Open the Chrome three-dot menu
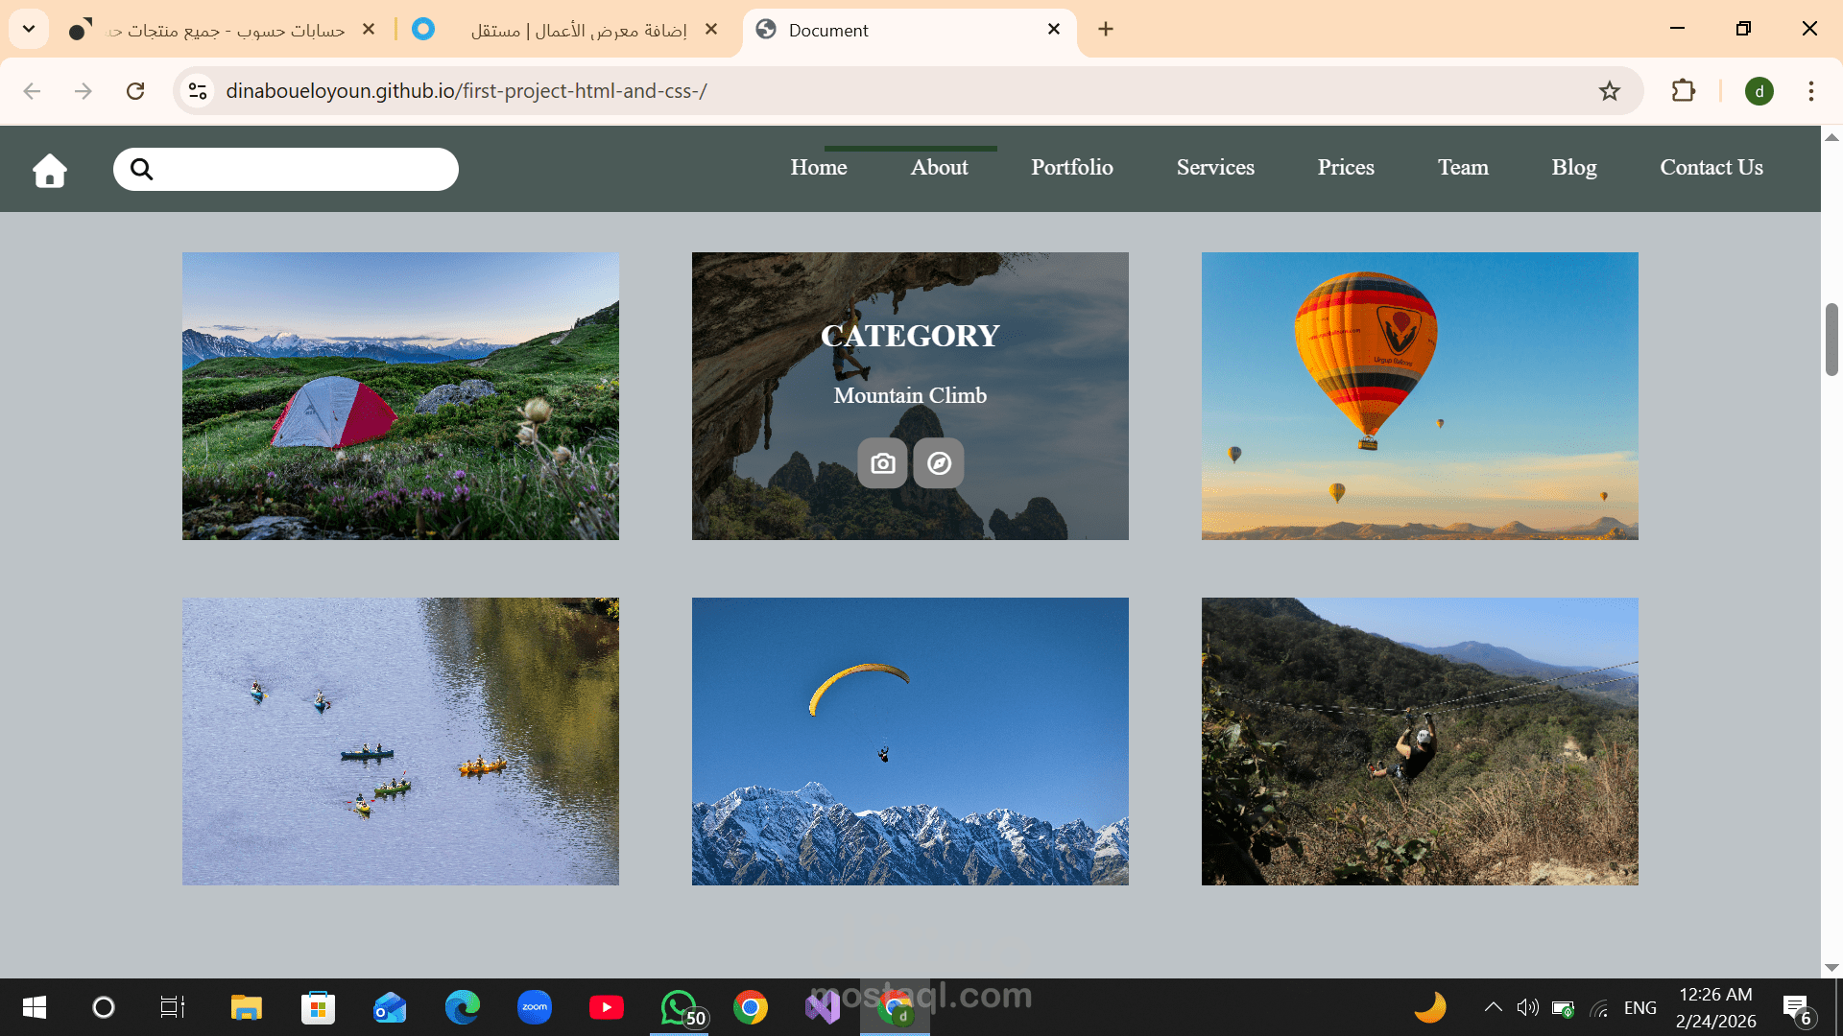 coord(1811,91)
